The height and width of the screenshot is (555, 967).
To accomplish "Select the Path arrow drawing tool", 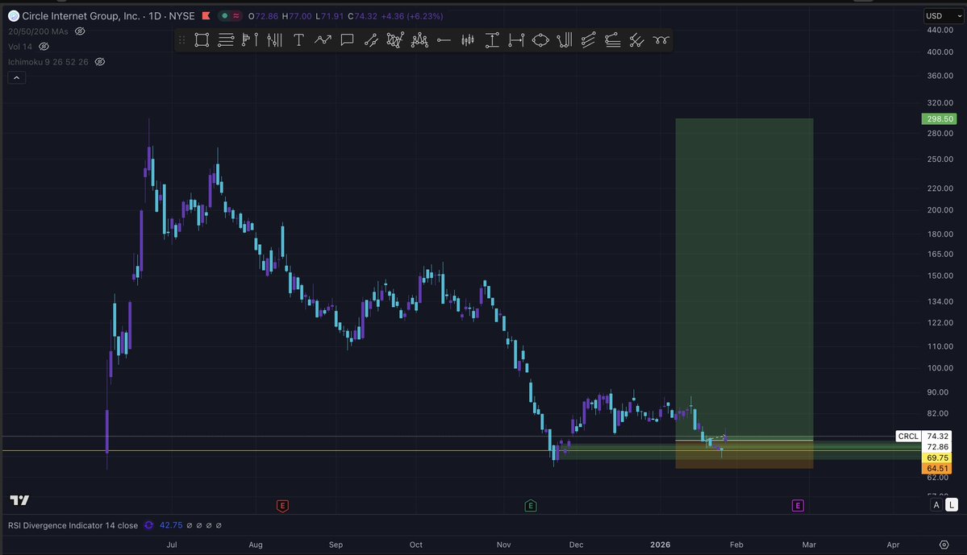I will 323,40.
